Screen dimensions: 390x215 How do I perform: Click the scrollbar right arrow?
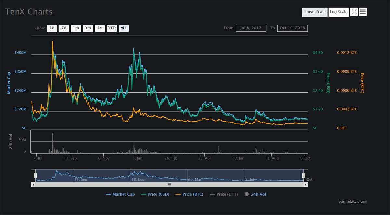click(x=306, y=184)
